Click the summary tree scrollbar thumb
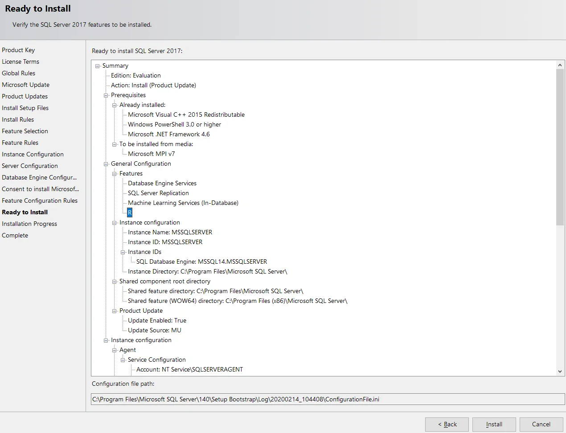Screen dimensions: 566x433 pos(560,147)
